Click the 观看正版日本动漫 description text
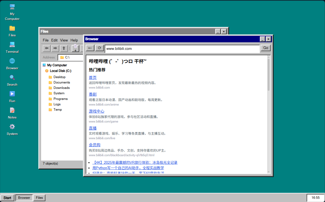Screen dimensions: 325x202 click(126, 100)
